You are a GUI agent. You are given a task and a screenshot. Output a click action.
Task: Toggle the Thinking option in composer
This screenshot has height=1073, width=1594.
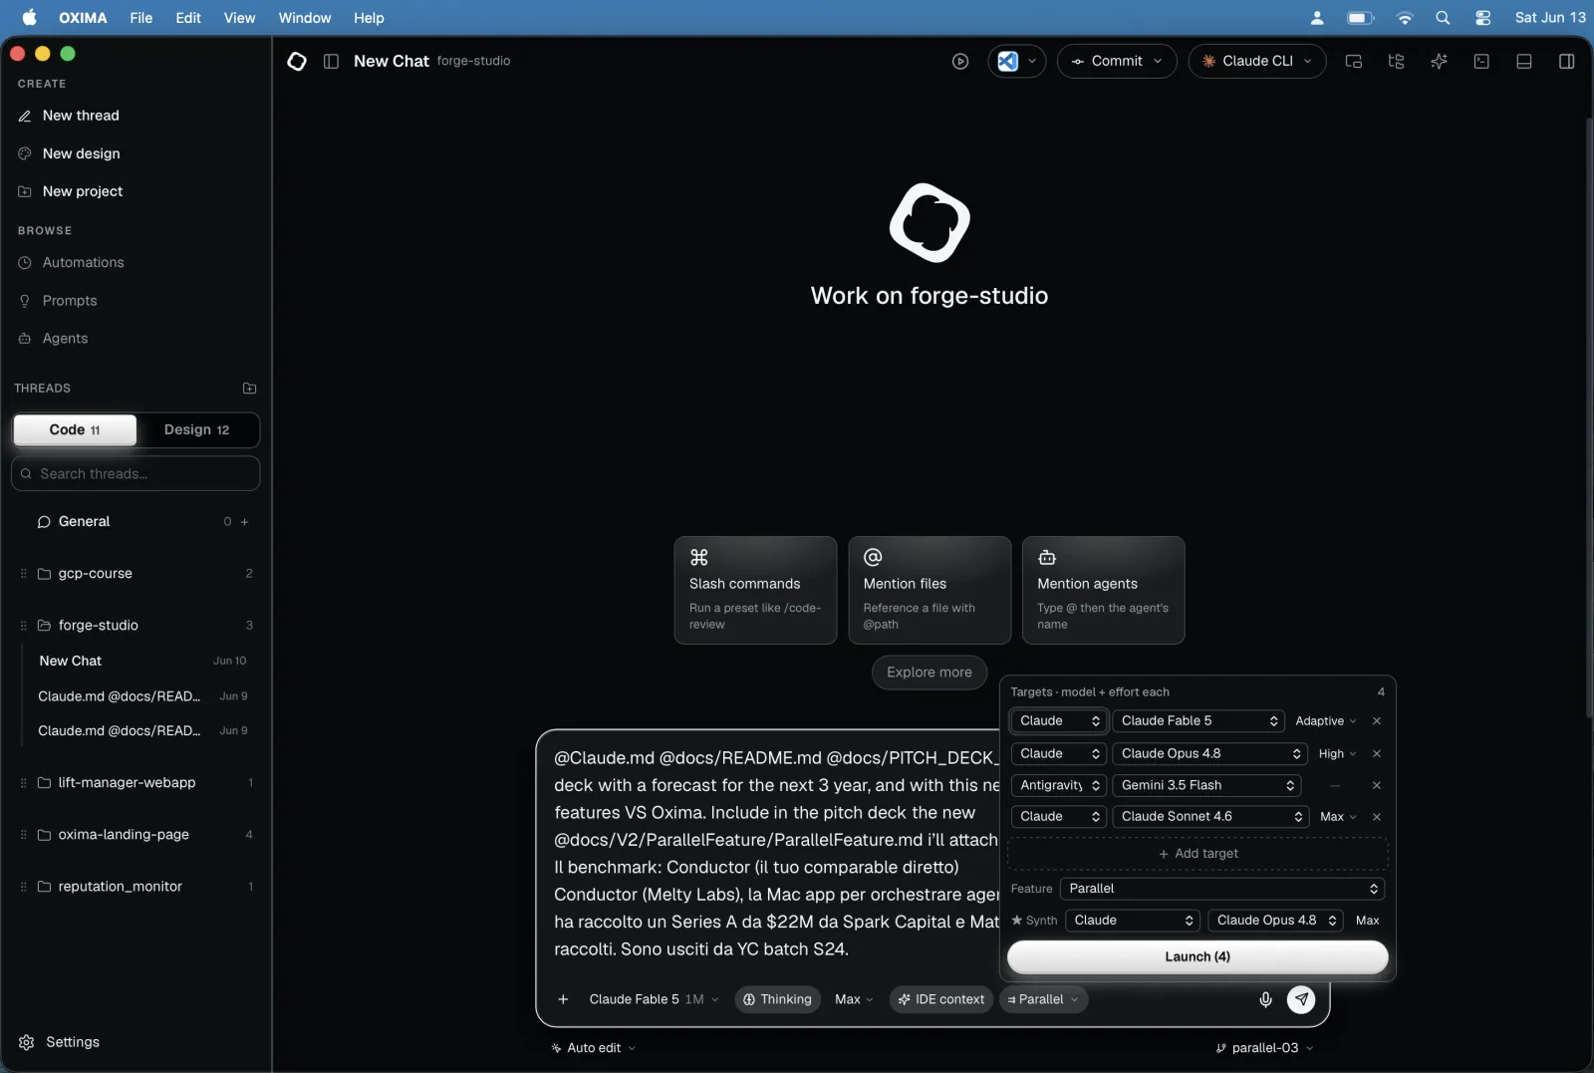777,999
